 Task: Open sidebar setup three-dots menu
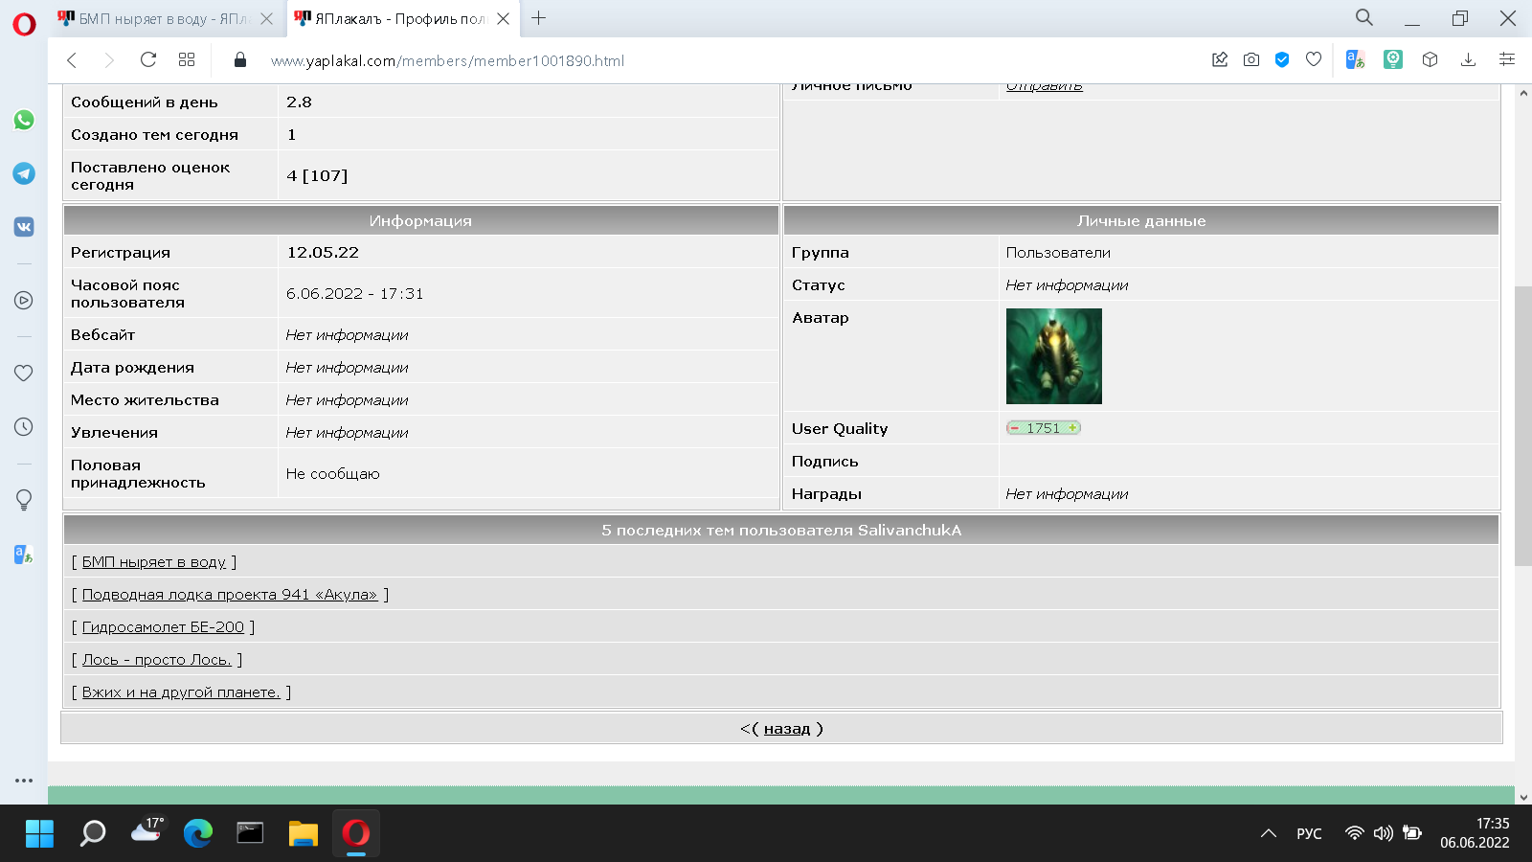(24, 781)
